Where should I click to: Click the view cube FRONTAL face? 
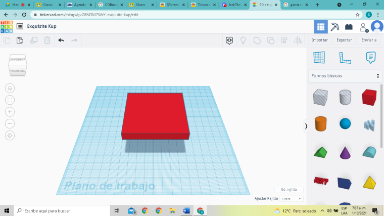[18, 71]
